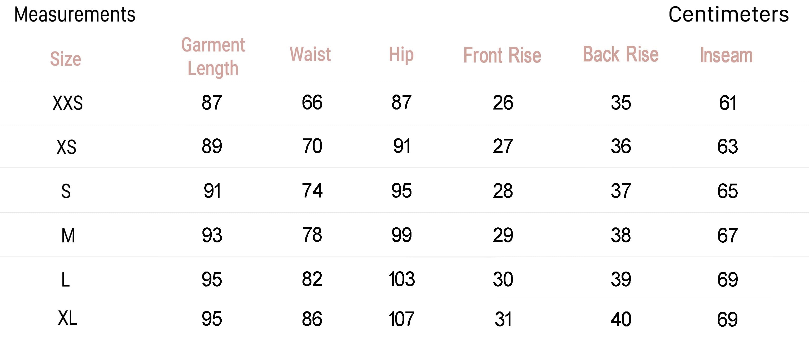Select the Waist column header

(310, 54)
